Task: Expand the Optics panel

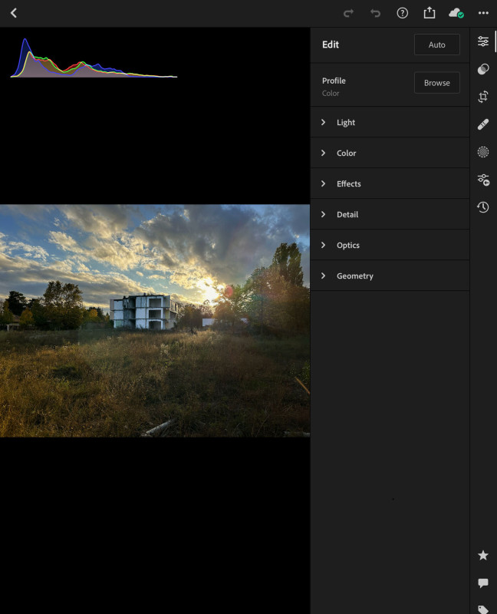Action: (x=390, y=245)
